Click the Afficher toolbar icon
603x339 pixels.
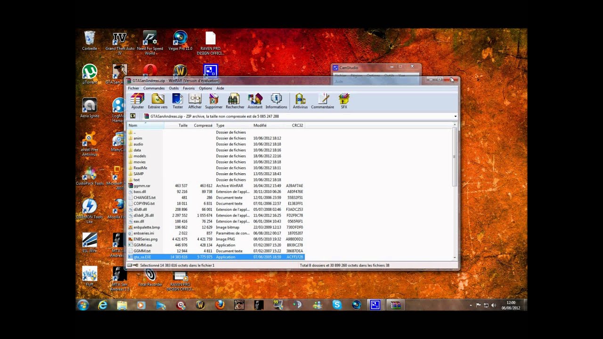coord(195,101)
